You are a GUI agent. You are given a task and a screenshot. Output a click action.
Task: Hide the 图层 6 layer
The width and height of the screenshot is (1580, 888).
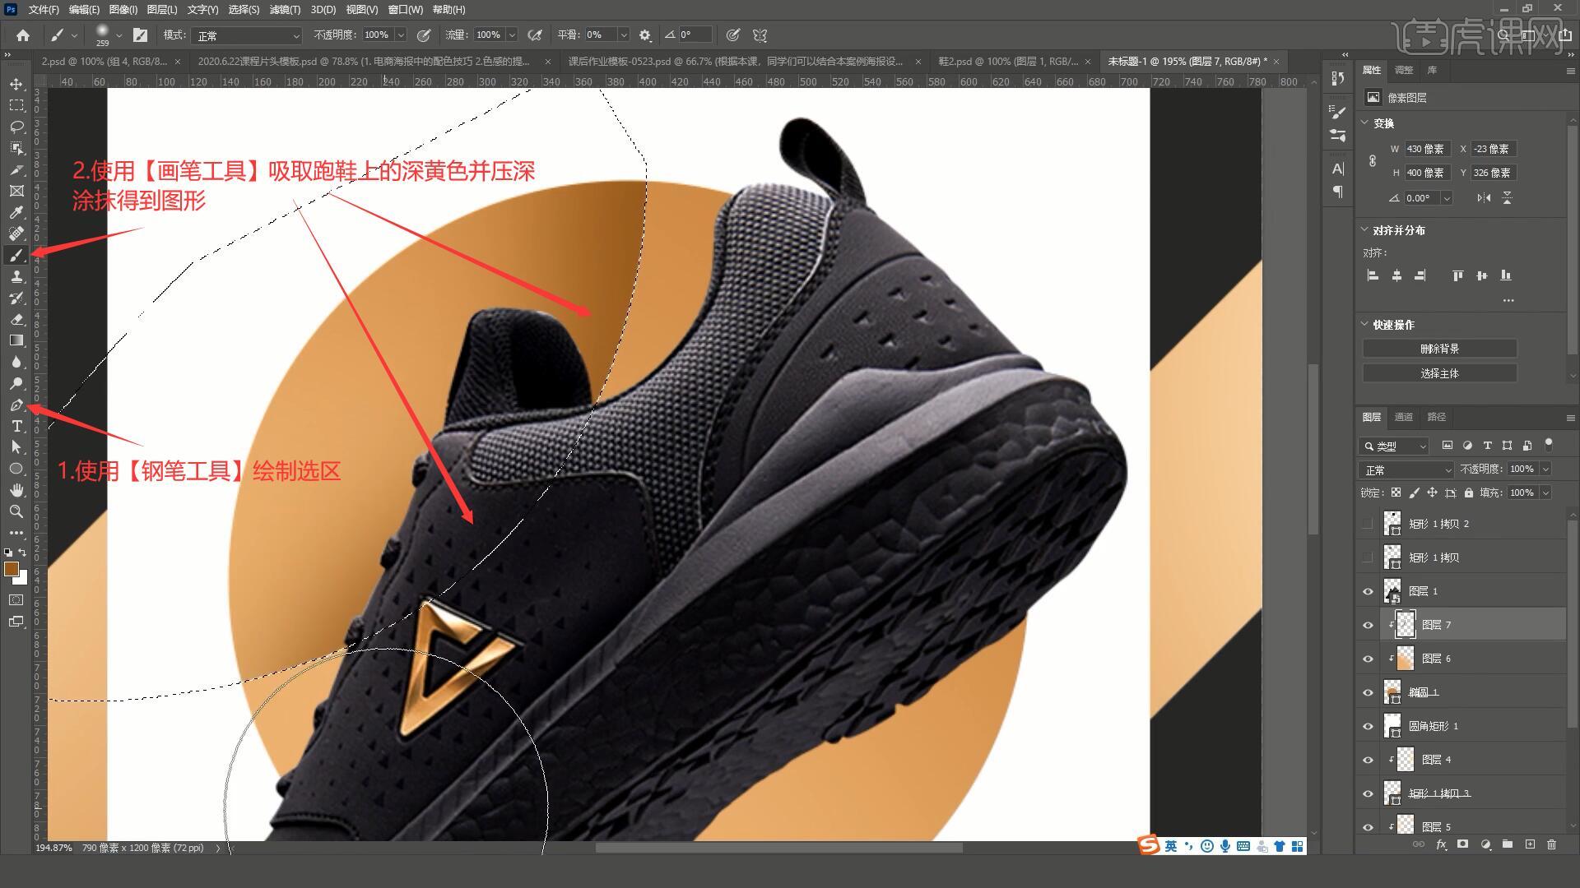click(1368, 659)
